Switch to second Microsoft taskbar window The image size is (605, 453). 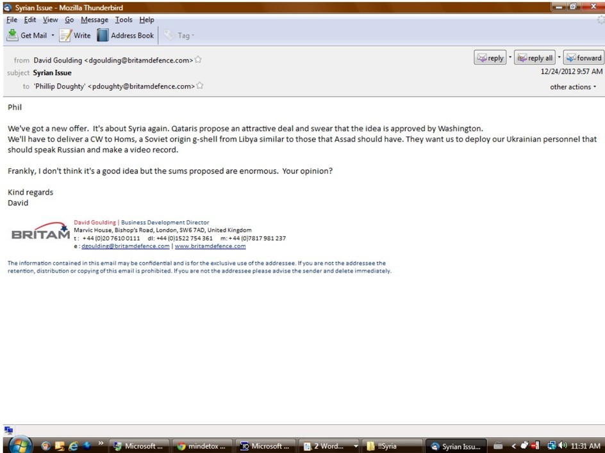coord(266,446)
